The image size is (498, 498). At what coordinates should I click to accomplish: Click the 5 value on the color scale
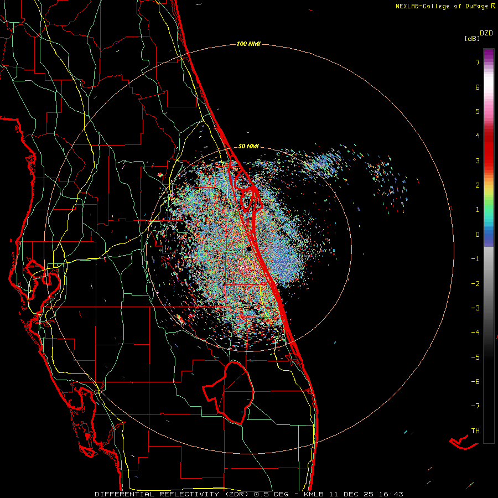478,111
